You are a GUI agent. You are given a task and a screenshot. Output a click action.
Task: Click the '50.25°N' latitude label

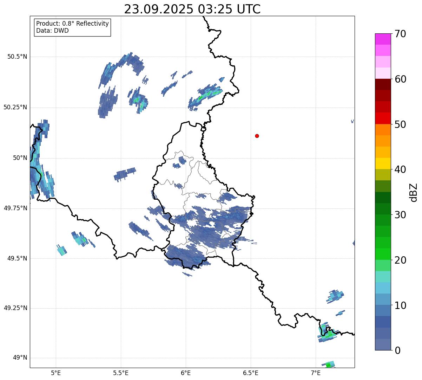[x=15, y=107]
